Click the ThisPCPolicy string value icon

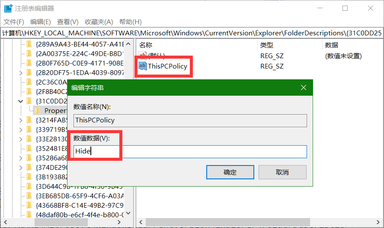click(x=143, y=66)
